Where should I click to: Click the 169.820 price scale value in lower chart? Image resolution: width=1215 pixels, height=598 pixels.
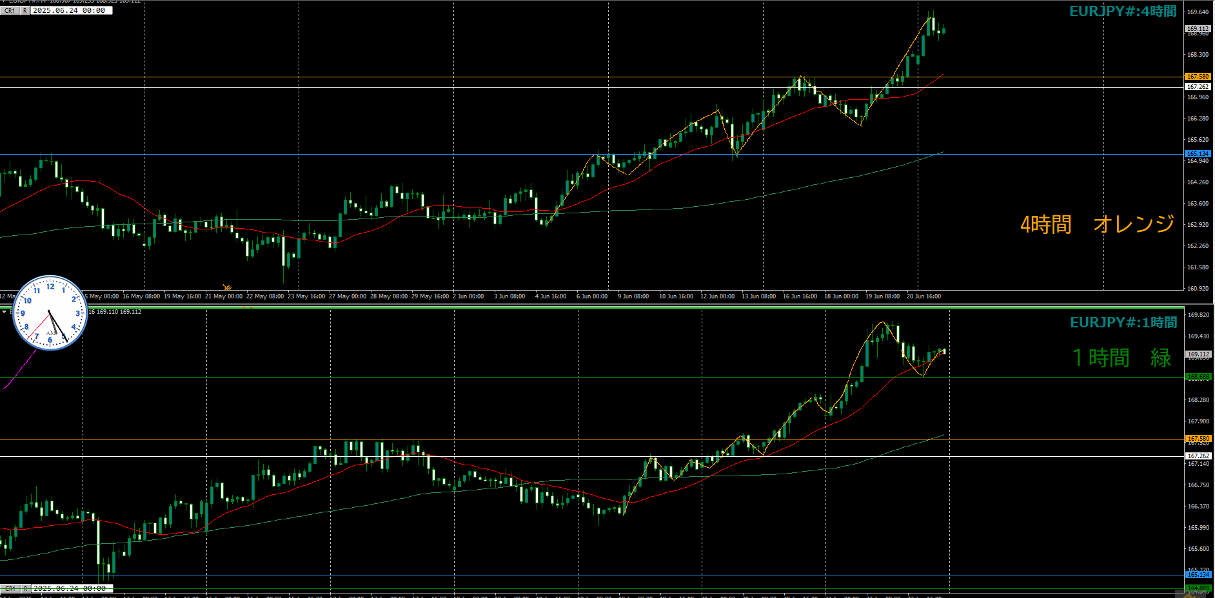(x=1198, y=315)
